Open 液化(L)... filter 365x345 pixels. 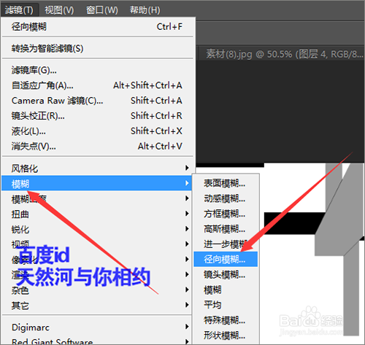(97, 131)
